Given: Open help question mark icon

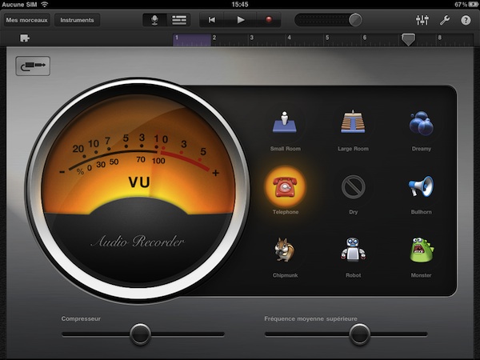Looking at the screenshot, I should point(466,20).
